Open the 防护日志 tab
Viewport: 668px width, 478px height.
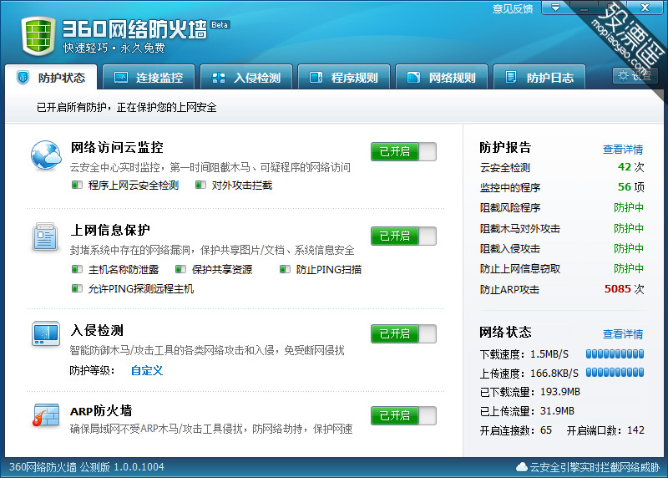539,77
